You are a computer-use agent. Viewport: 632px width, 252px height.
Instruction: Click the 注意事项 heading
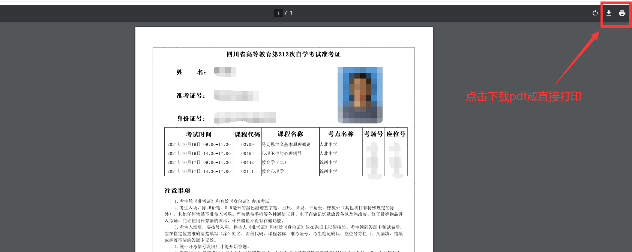tap(177, 191)
